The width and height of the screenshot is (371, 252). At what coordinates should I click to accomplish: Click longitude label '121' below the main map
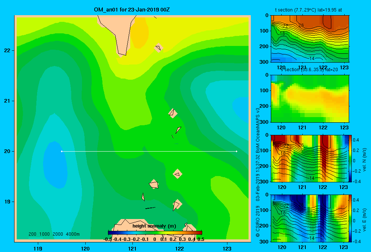pyautogui.click(x=132, y=248)
